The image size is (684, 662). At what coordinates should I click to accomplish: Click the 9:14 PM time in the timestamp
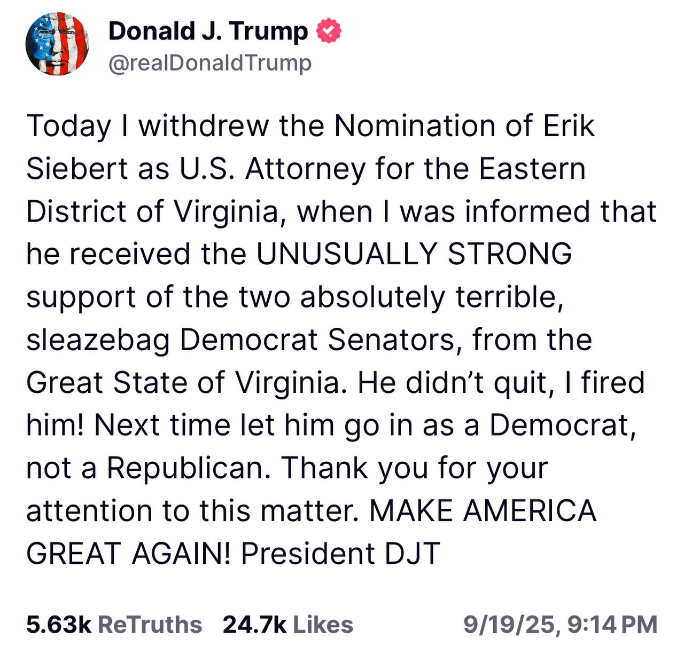tap(612, 625)
